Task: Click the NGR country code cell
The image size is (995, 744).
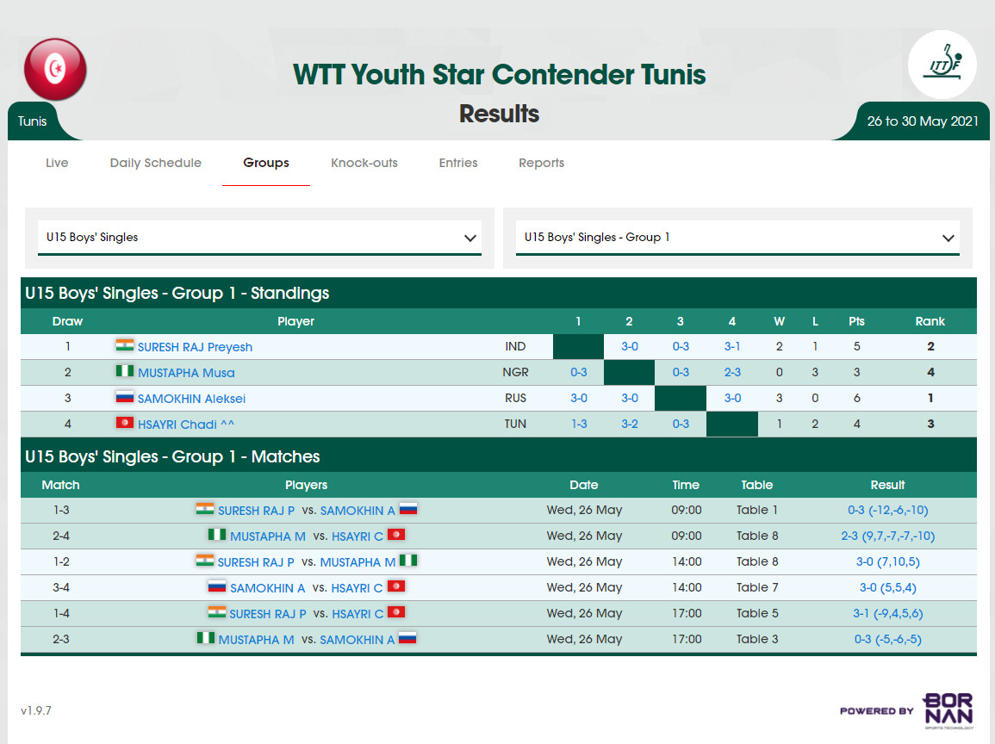Action: 515,372
